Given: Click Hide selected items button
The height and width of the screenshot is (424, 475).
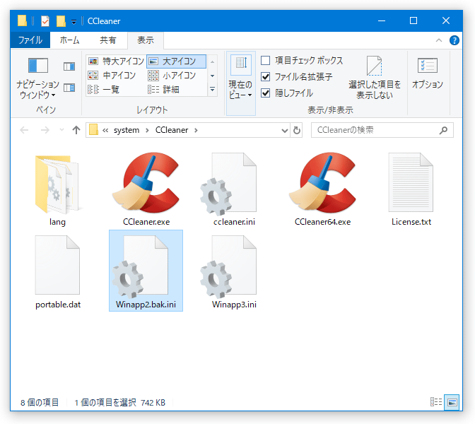Looking at the screenshot, I should pos(375,77).
